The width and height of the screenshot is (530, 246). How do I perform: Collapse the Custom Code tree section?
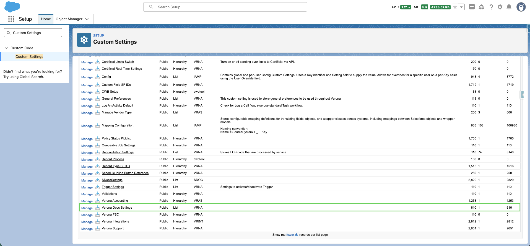click(6, 48)
